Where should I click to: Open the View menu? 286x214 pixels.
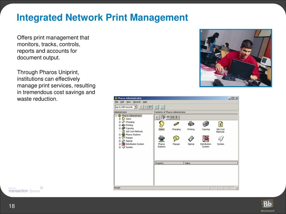[x=128, y=102]
